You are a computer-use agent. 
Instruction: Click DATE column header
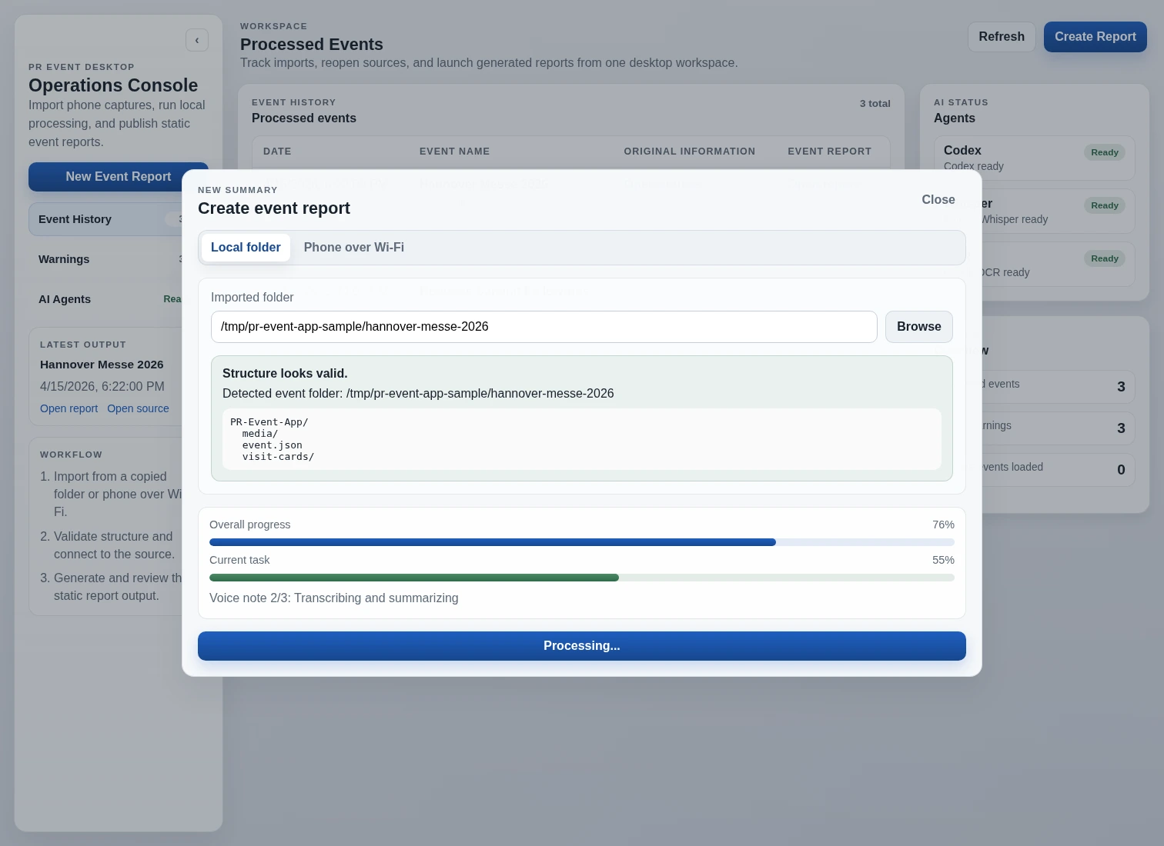click(277, 152)
